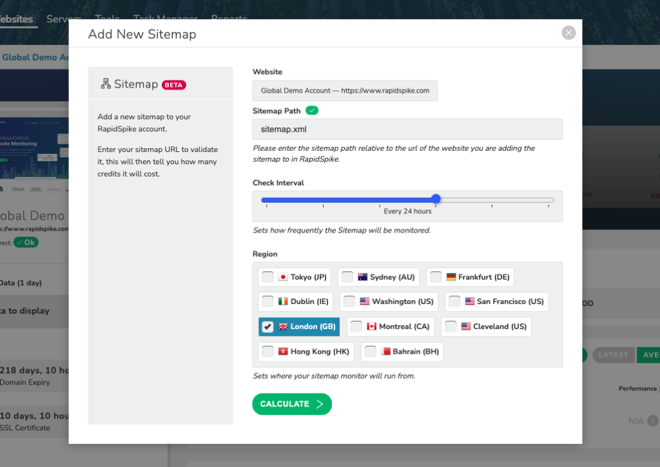The height and width of the screenshot is (467, 660).
Task: Click the Irish flag next to Dublin
Action: point(283,301)
